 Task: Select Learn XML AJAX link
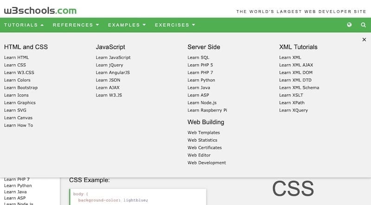(296, 65)
